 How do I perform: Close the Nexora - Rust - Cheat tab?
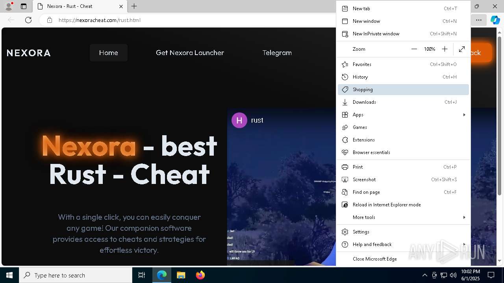[121, 6]
